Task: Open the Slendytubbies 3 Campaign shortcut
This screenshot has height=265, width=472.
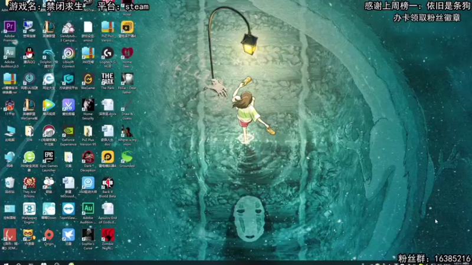Action: coord(68,26)
